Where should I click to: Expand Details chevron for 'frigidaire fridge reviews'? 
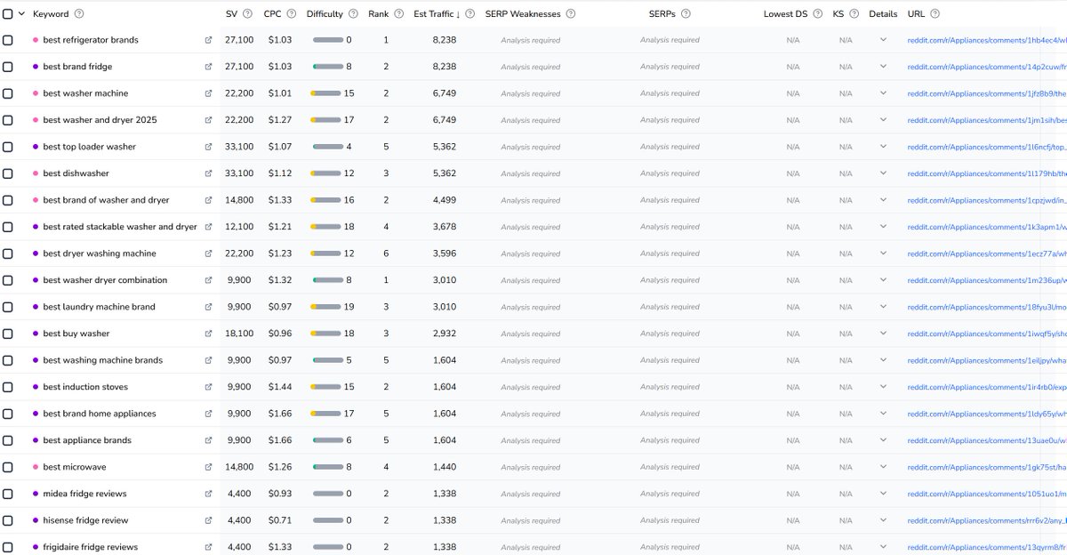click(x=883, y=546)
